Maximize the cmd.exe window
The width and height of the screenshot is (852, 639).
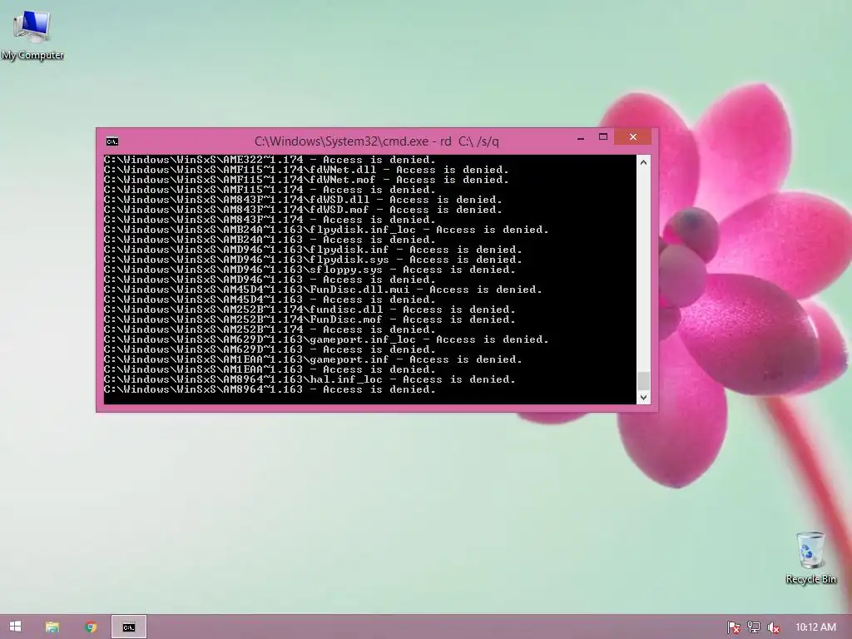point(603,137)
